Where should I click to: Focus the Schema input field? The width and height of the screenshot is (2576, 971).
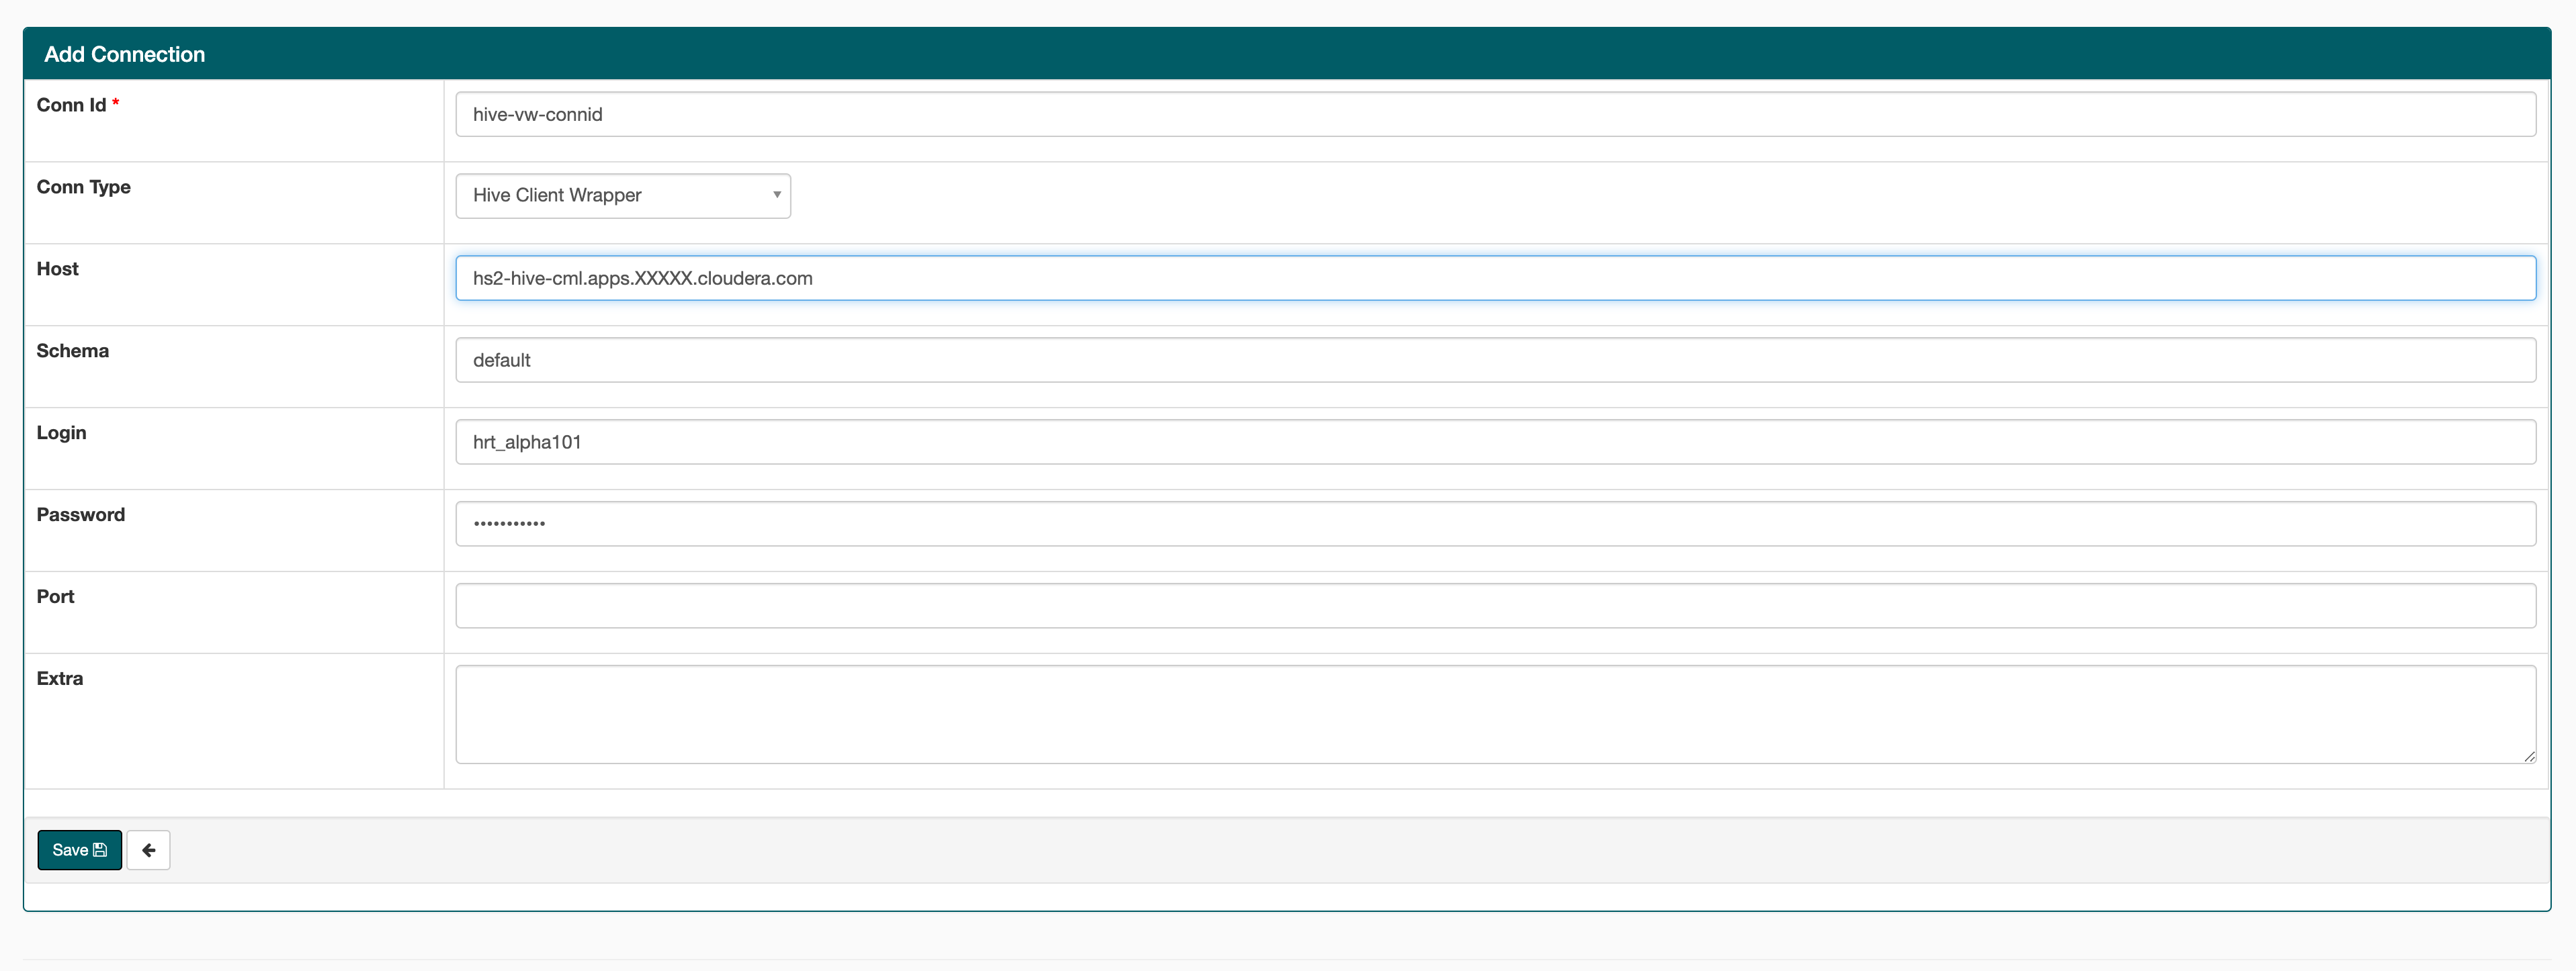(1495, 360)
